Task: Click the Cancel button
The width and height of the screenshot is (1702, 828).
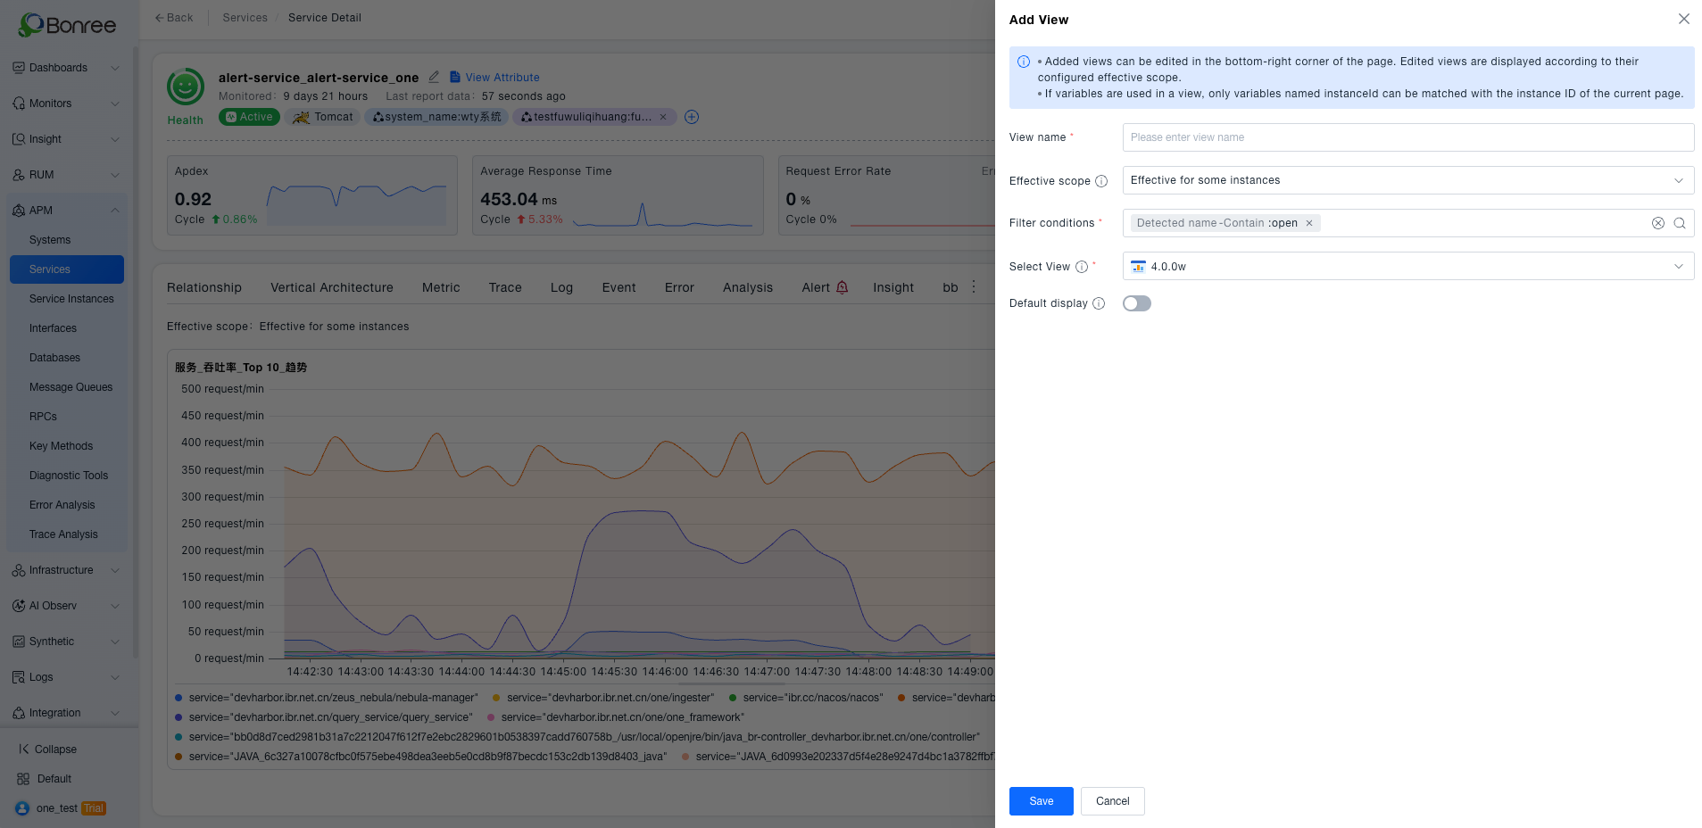Action: (x=1113, y=801)
